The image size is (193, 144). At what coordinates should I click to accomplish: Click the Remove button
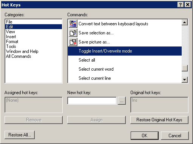[x=34, y=120]
